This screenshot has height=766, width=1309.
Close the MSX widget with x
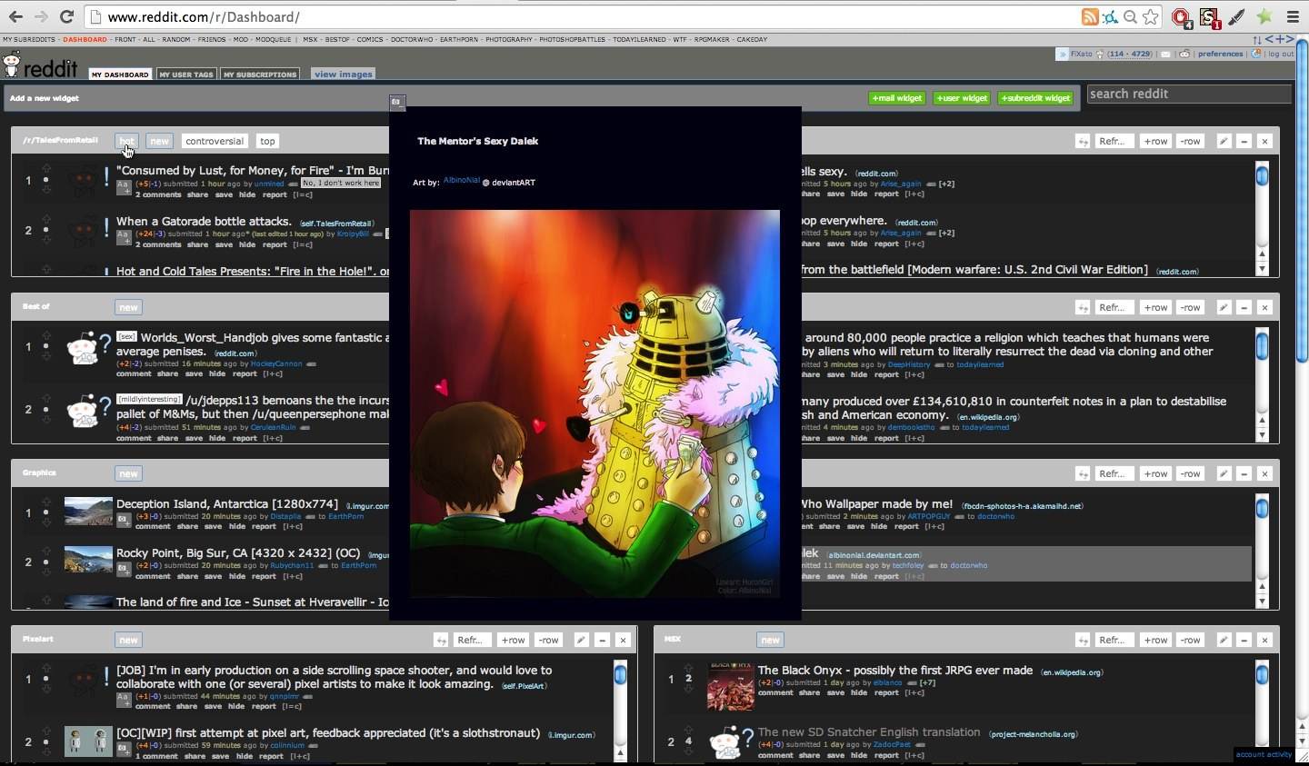(x=1264, y=640)
